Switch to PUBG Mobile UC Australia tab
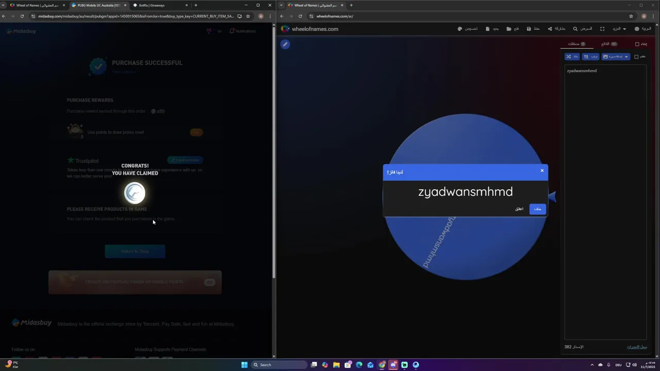 [98, 5]
